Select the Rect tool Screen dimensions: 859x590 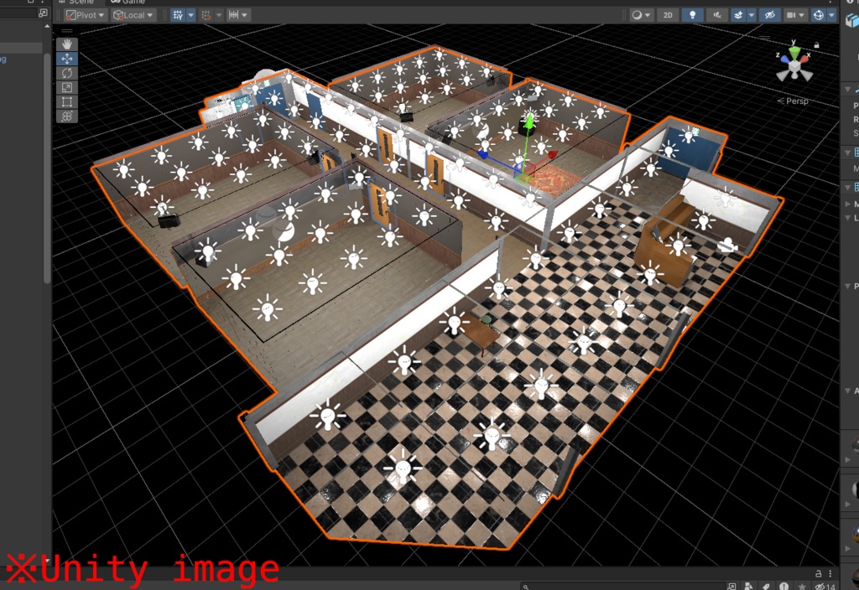click(x=67, y=101)
